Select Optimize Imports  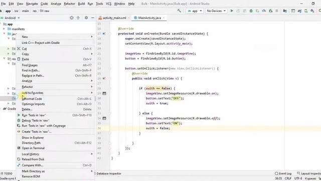coord(55,104)
